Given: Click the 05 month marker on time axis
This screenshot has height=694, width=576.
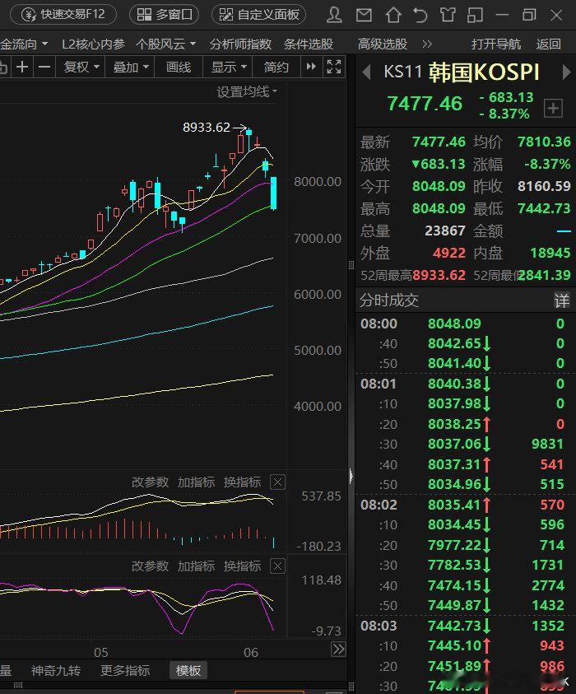Looking at the screenshot, I should (x=101, y=652).
